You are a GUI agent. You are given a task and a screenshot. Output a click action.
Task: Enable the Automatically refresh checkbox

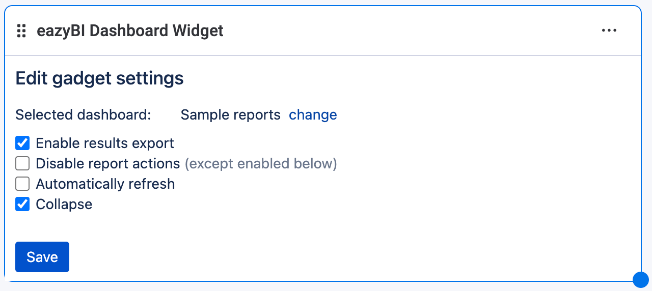click(x=22, y=184)
